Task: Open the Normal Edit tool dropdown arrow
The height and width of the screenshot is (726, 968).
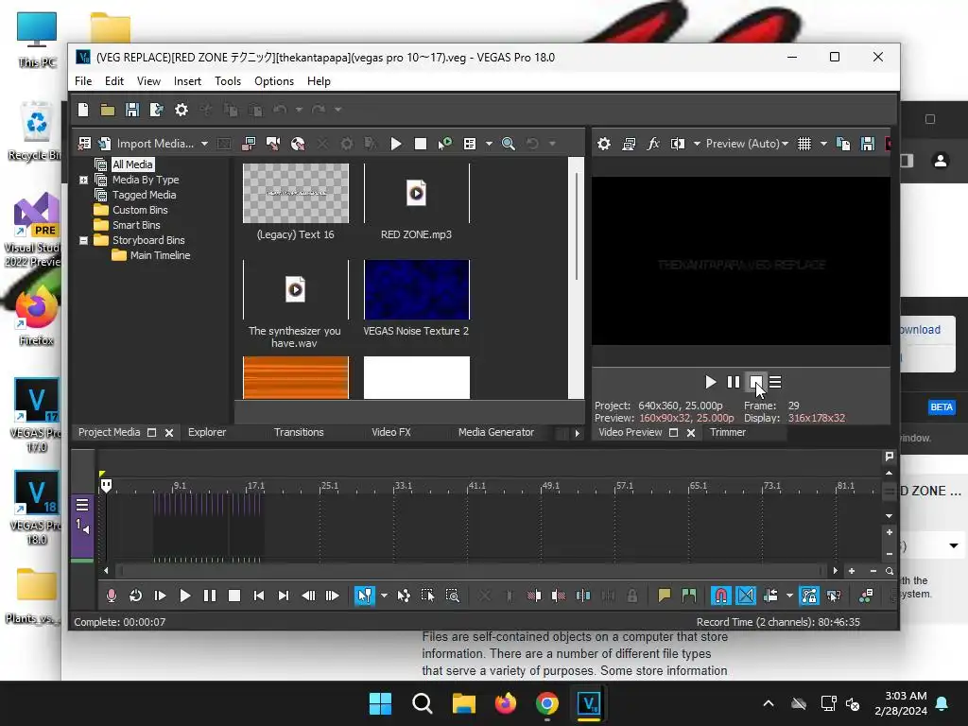Action: pyautogui.click(x=384, y=596)
